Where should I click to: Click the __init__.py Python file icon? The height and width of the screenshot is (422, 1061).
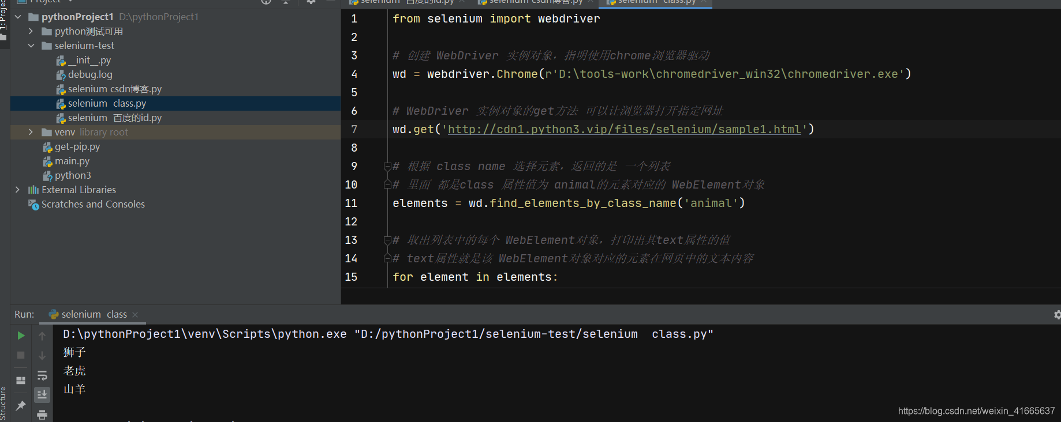pyautogui.click(x=61, y=60)
